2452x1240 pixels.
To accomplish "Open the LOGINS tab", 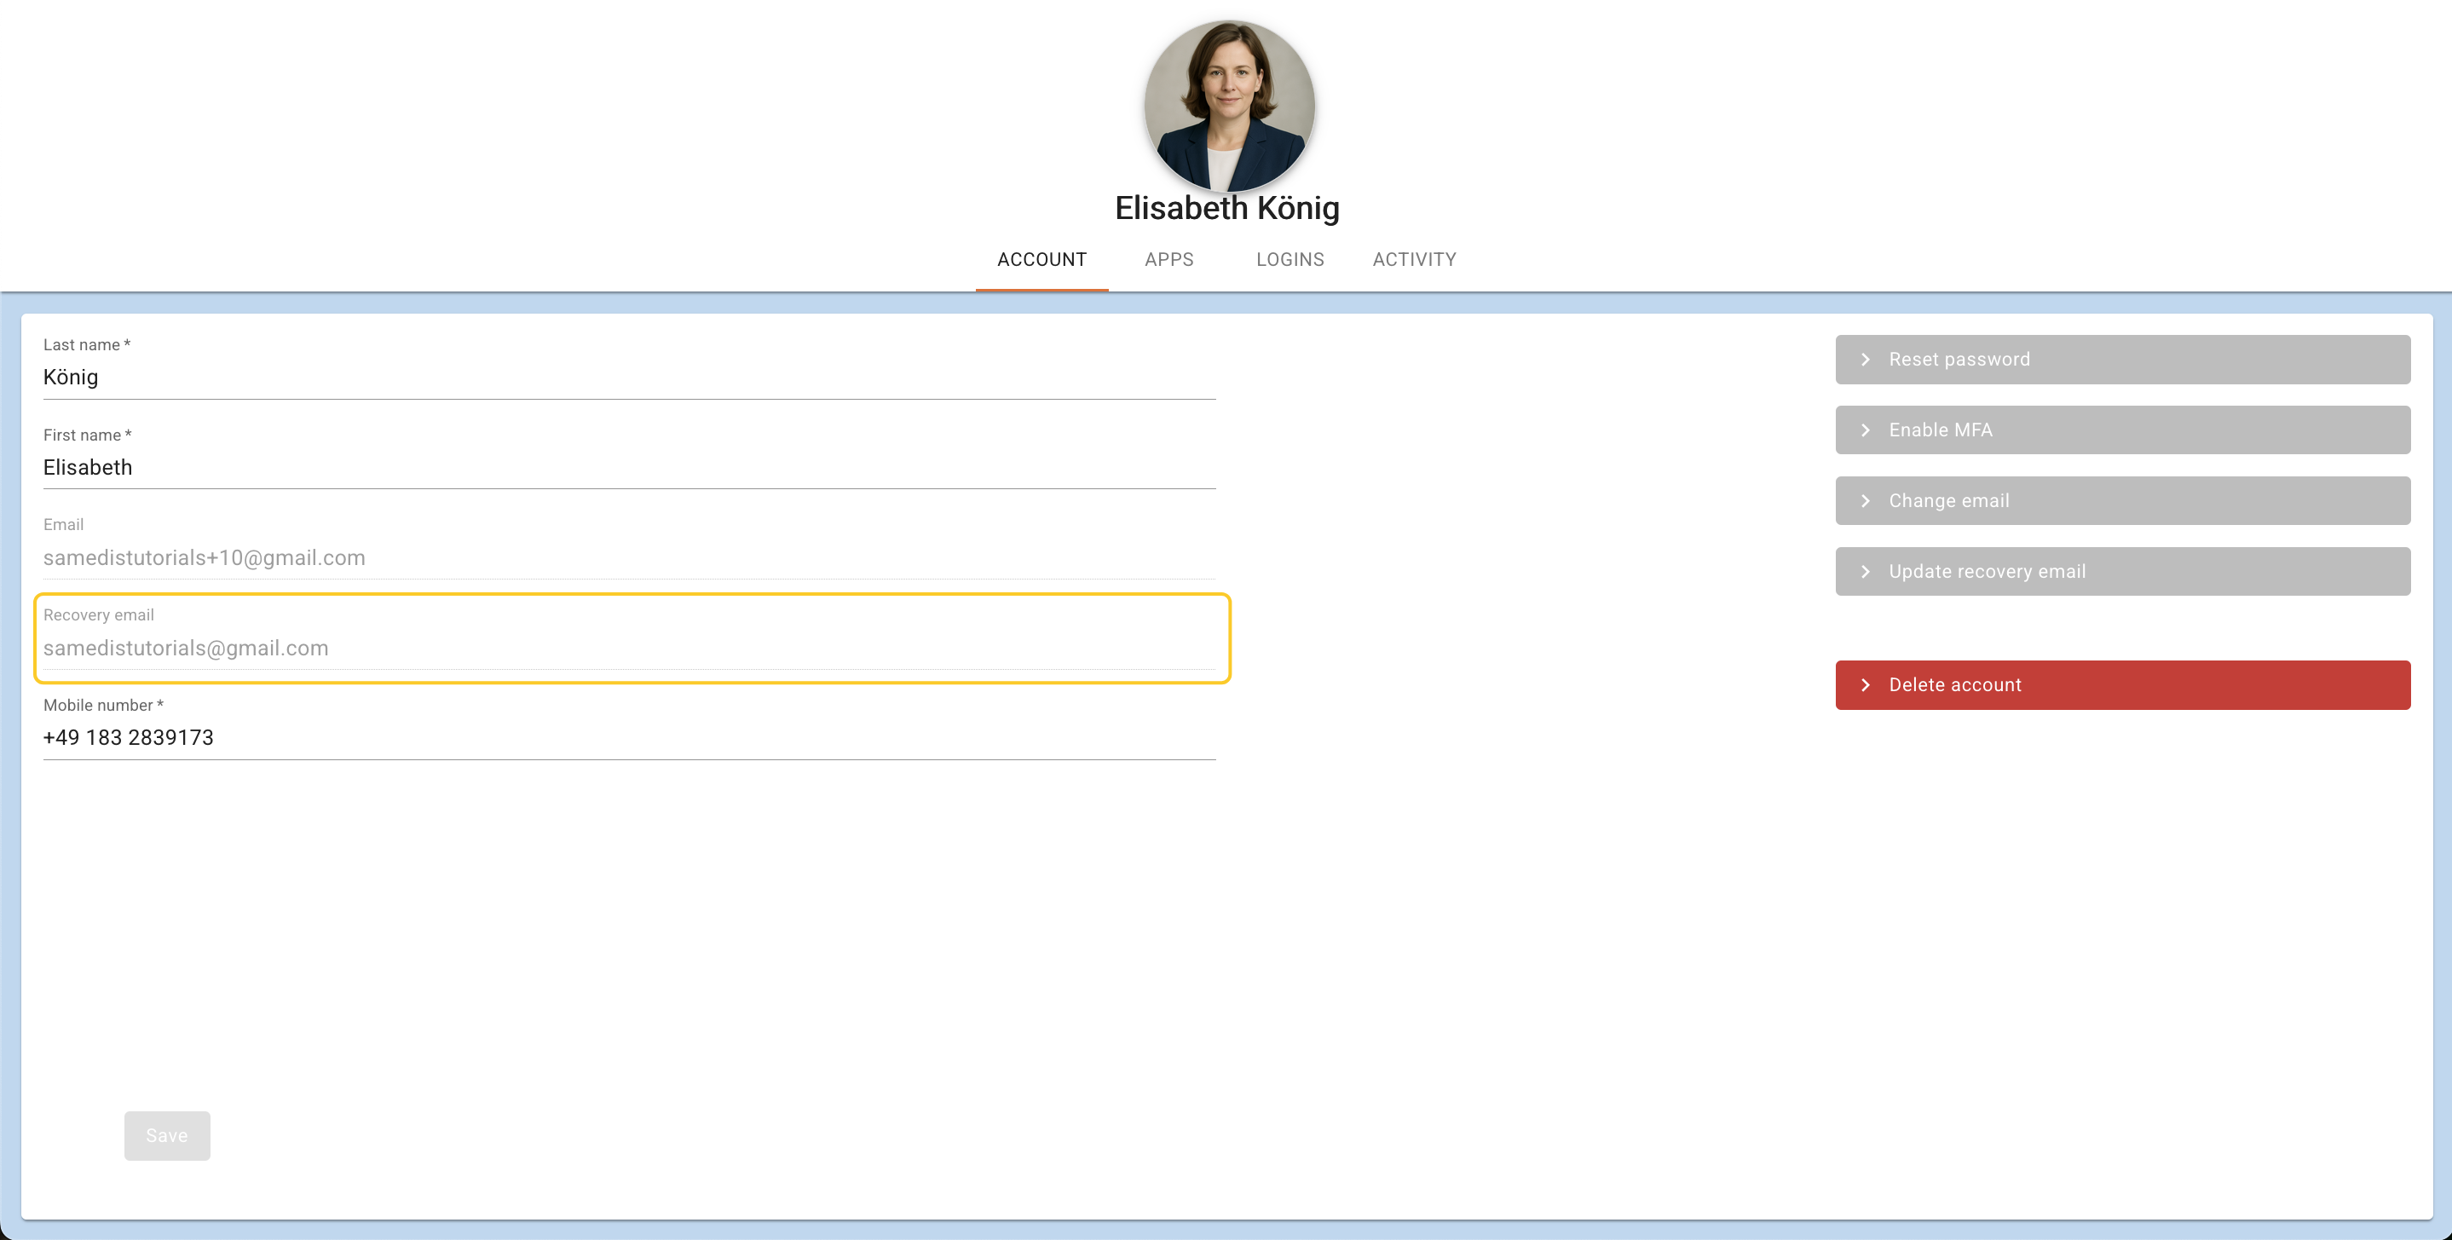I will pos(1289,260).
